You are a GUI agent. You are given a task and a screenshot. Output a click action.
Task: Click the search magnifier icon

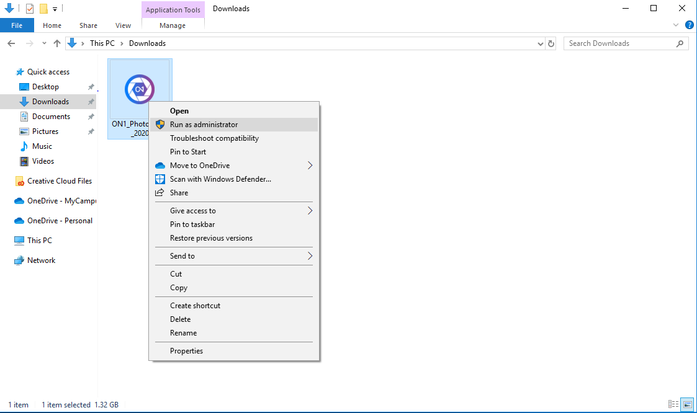pyautogui.click(x=680, y=43)
